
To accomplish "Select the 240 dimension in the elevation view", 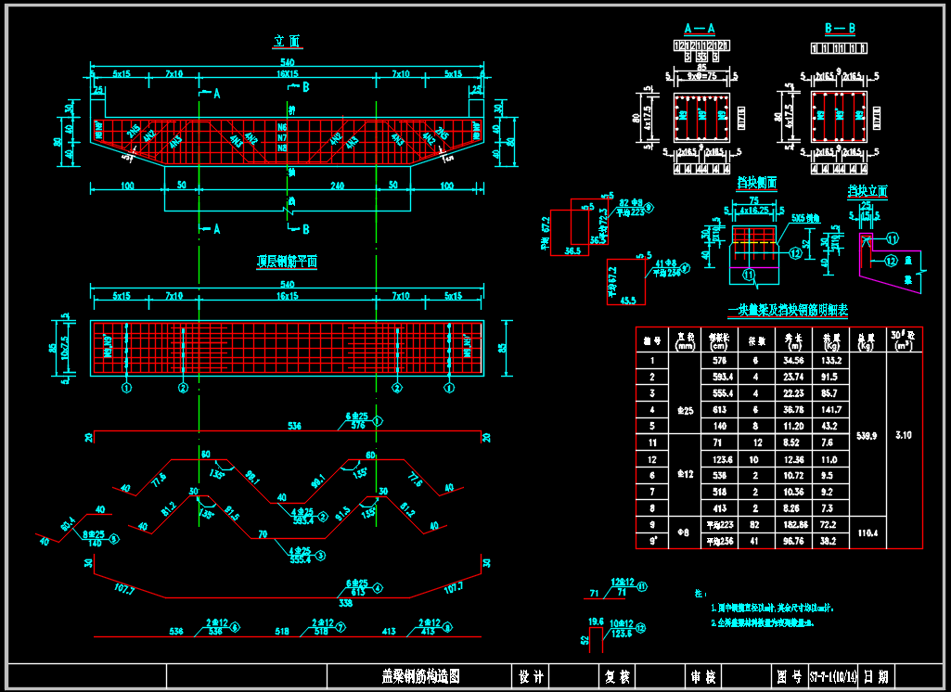I will [337, 186].
